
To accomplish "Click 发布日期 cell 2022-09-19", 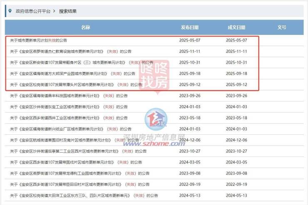I will (x=190, y=184).
